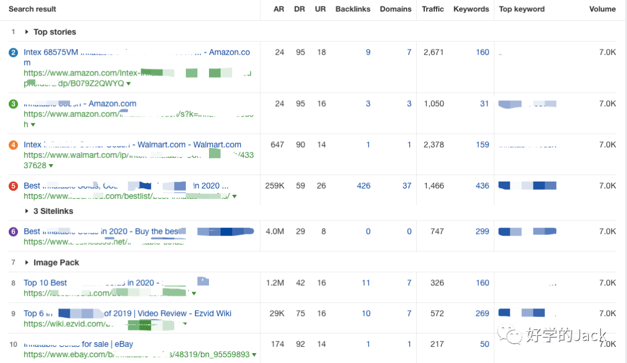627x363 pixels.
Task: Click the Traffic column header
Action: pos(433,9)
